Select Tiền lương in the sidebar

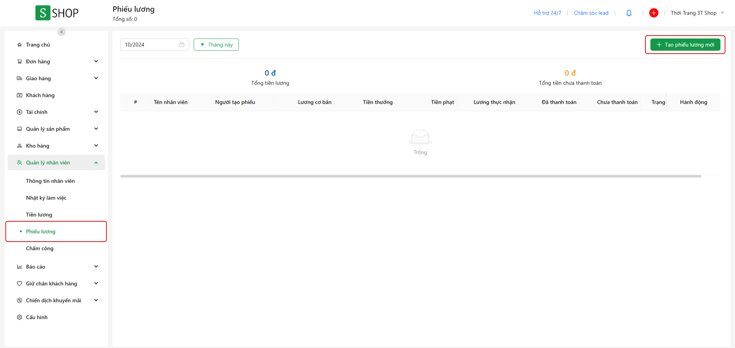pyautogui.click(x=39, y=215)
